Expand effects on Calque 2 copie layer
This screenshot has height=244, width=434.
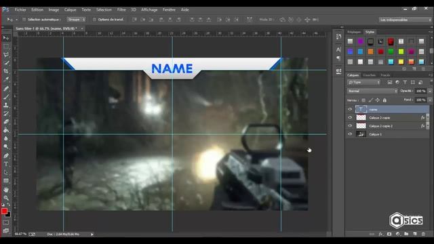[x=428, y=117]
